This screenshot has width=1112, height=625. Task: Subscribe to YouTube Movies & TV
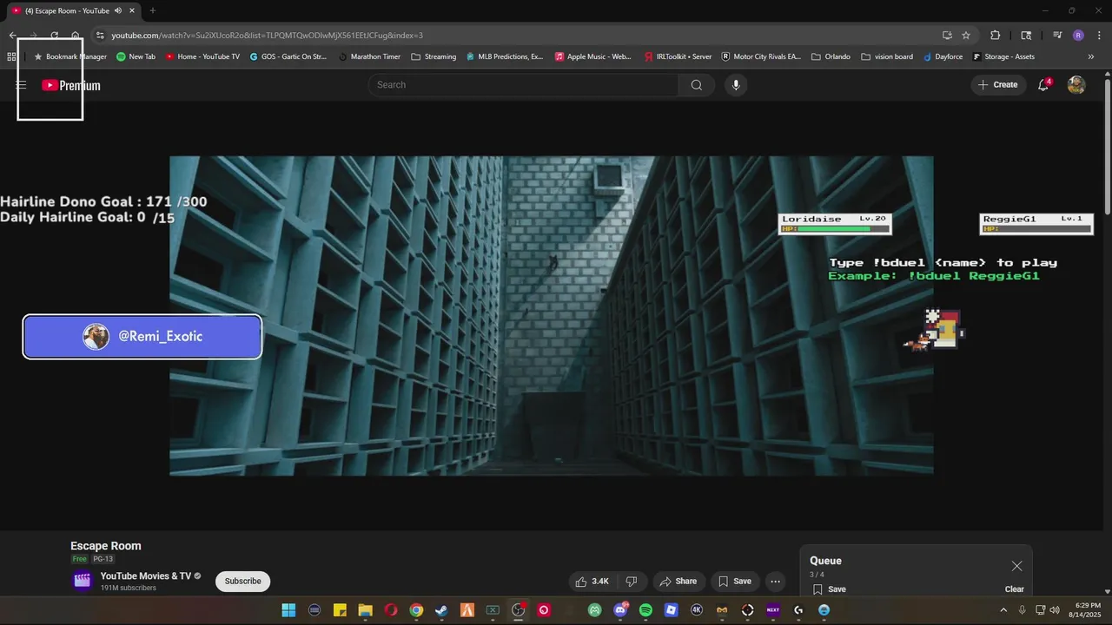coord(243,582)
